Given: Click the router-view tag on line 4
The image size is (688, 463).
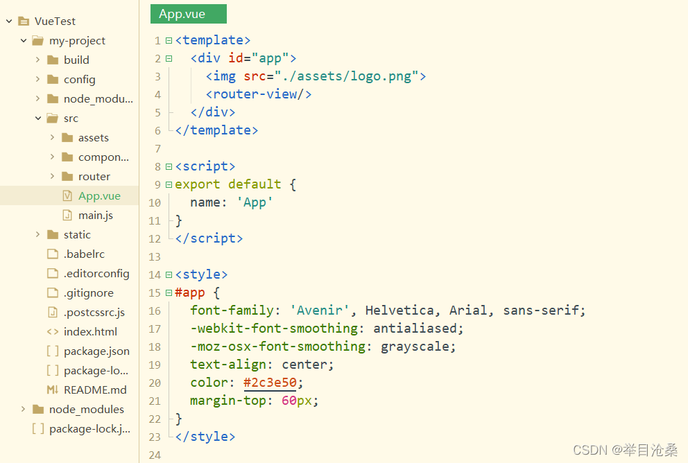Looking at the screenshot, I should 259,94.
